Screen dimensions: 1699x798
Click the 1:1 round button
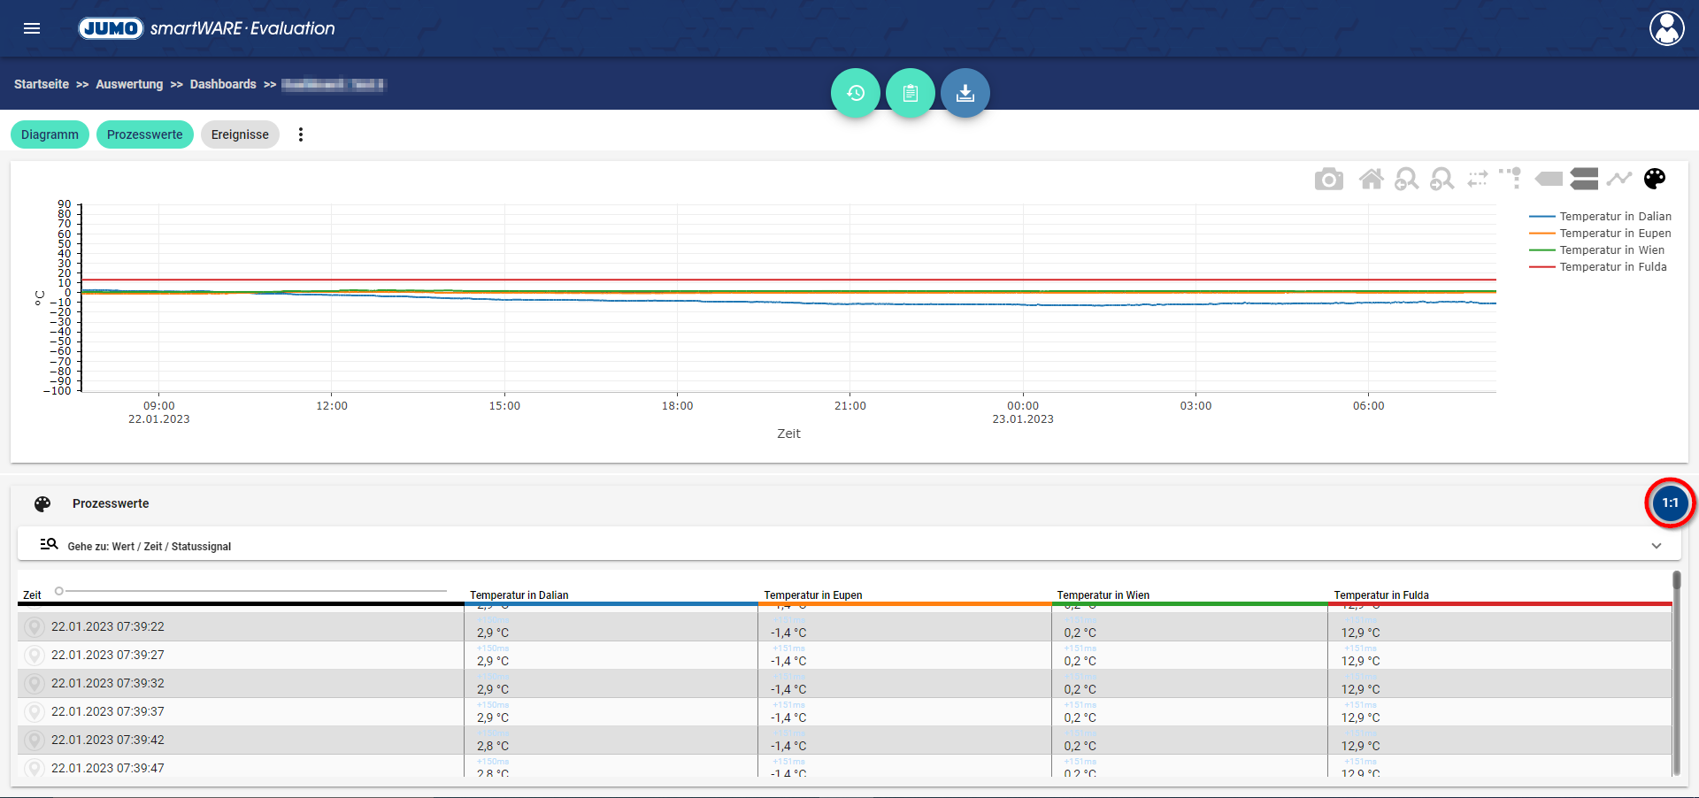(x=1669, y=503)
